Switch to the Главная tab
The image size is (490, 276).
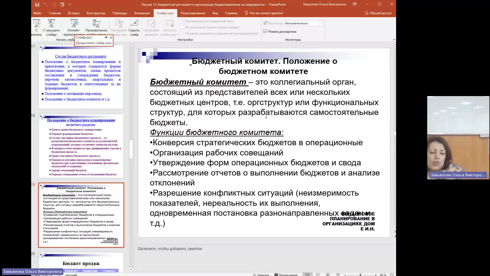pyautogui.click(x=55, y=13)
